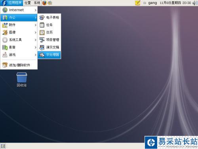This screenshot has height=149, width=198.
Task: Choose 演示文稿 from the office submenu
Action: [x=49, y=47]
